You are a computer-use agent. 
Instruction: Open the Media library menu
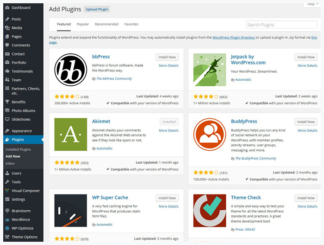17,28
